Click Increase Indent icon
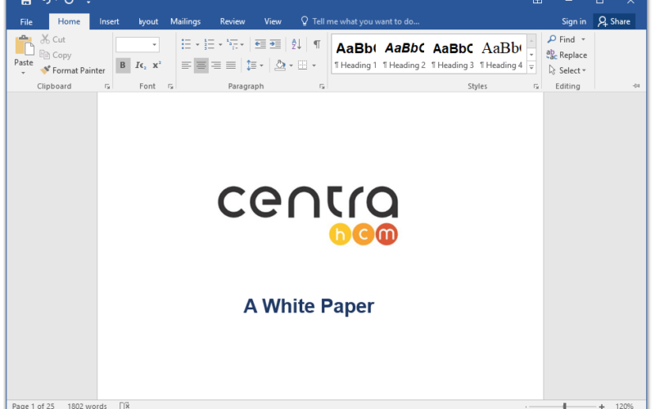The image size is (655, 409). click(275, 44)
